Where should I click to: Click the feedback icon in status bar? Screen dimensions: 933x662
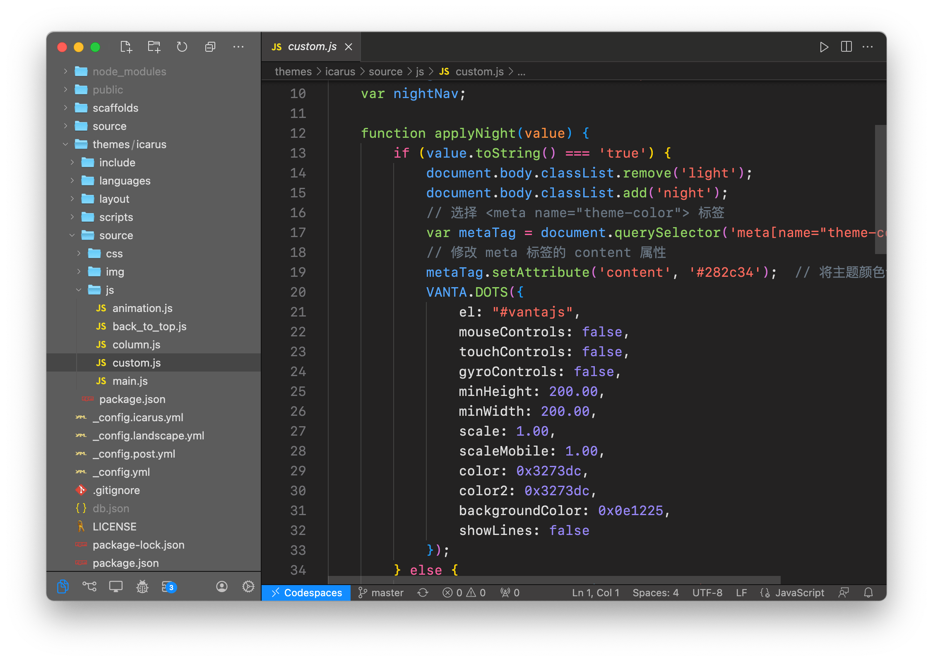844,592
